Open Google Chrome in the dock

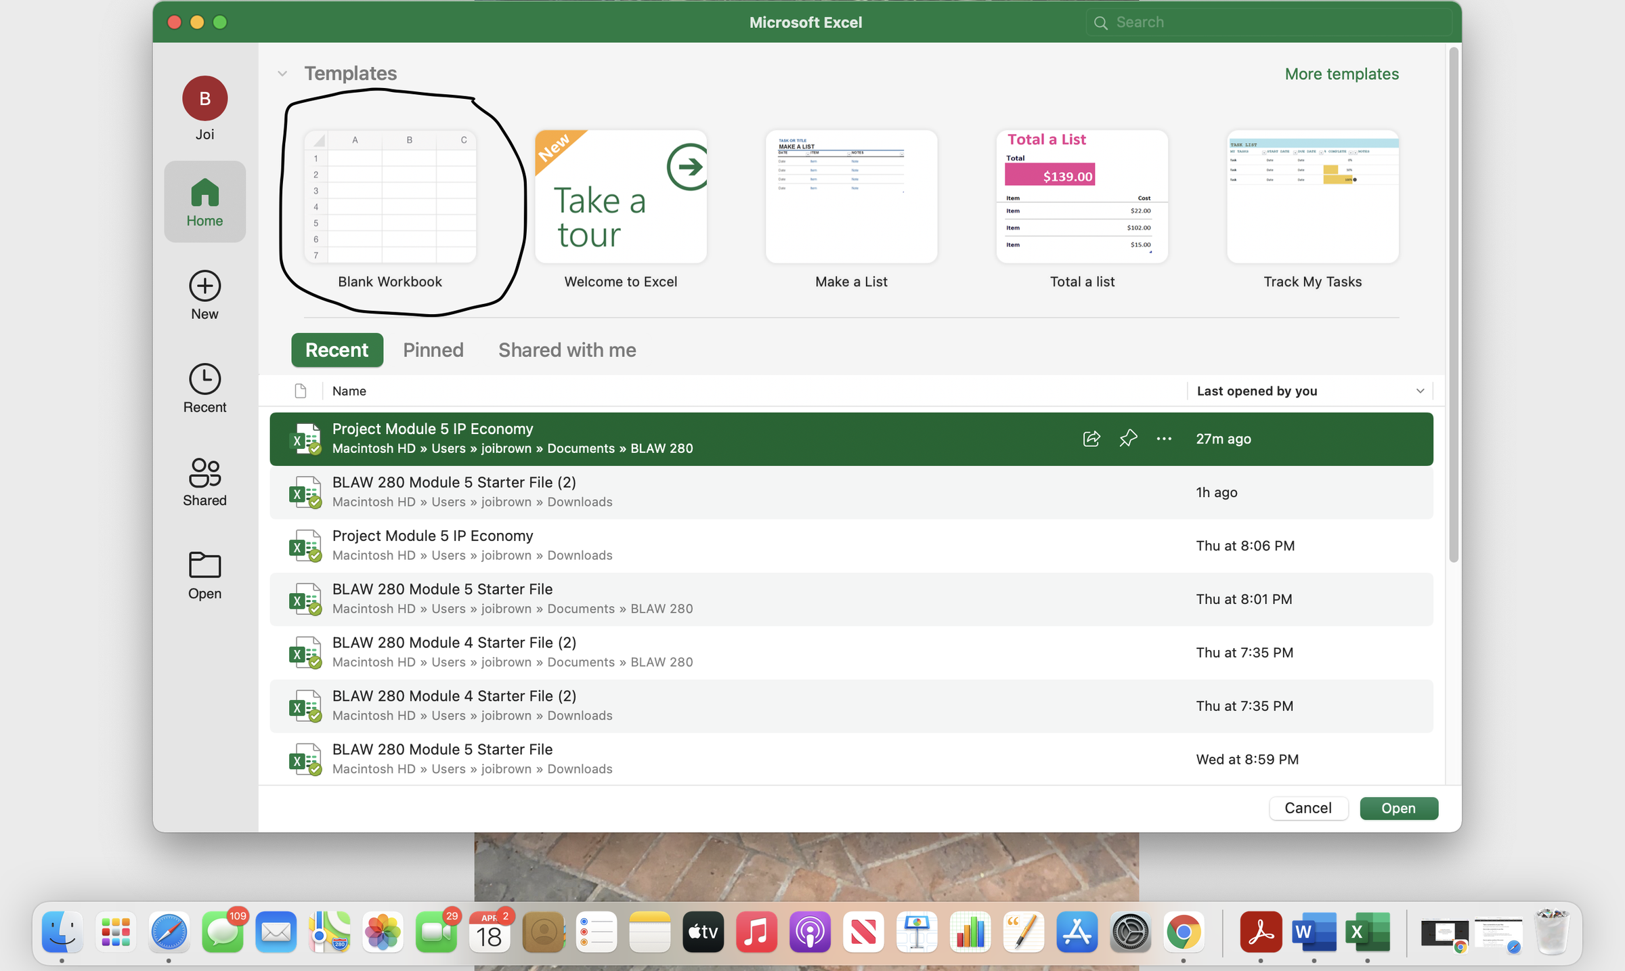[x=1183, y=932]
